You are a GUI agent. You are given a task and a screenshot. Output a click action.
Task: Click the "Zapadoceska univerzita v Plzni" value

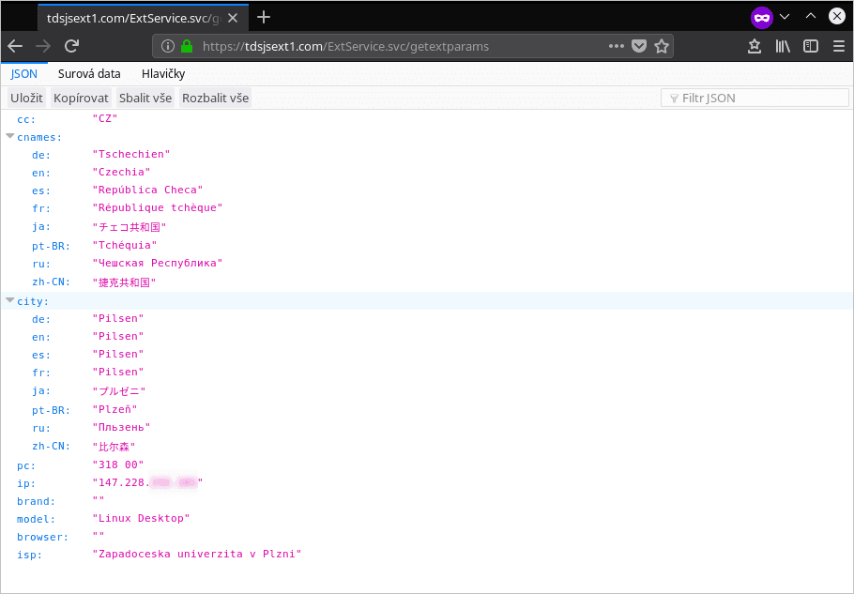[197, 555]
